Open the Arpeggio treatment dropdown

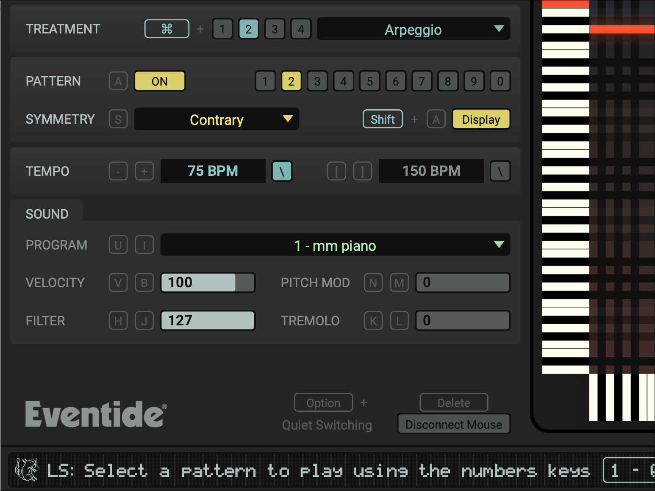pos(413,29)
